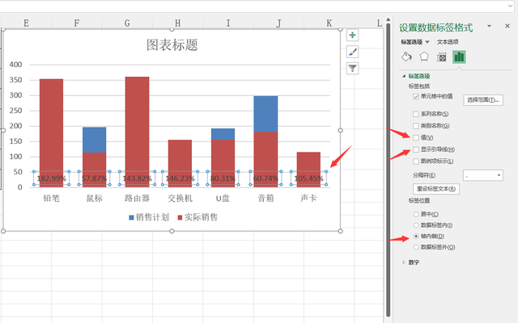This screenshot has height=323, width=518.
Task: Toggle the 单元格中的值 checkbox
Action: tap(416, 97)
